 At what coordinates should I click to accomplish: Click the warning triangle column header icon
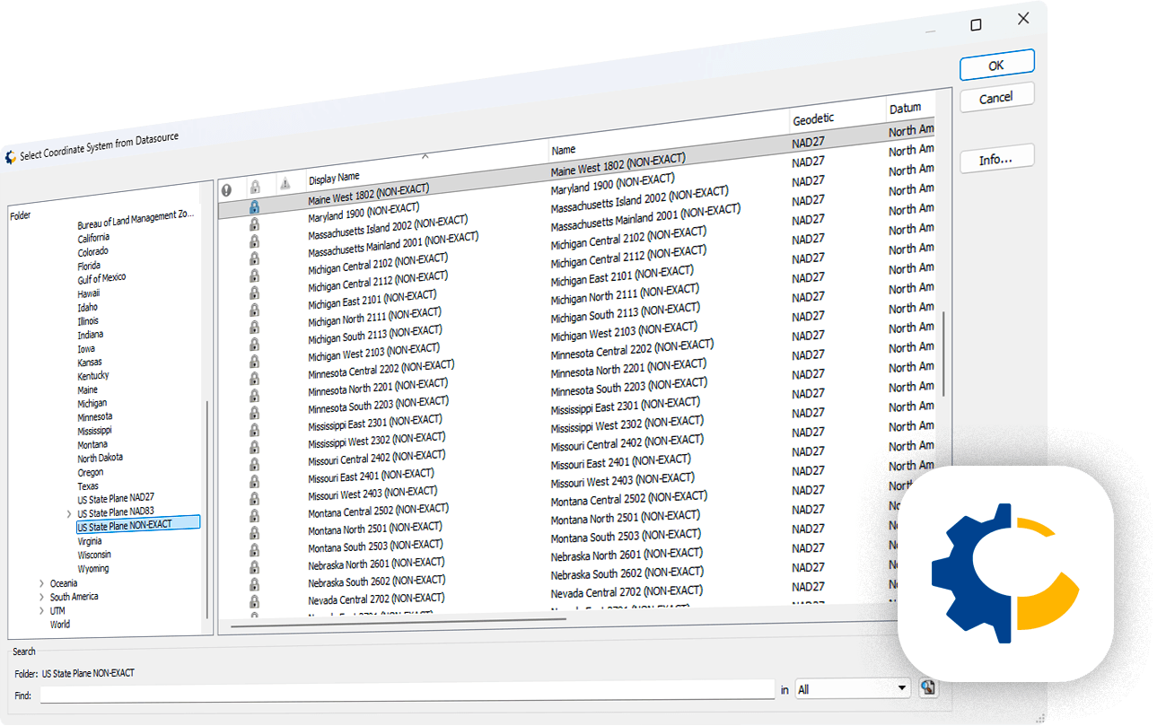pos(285,183)
